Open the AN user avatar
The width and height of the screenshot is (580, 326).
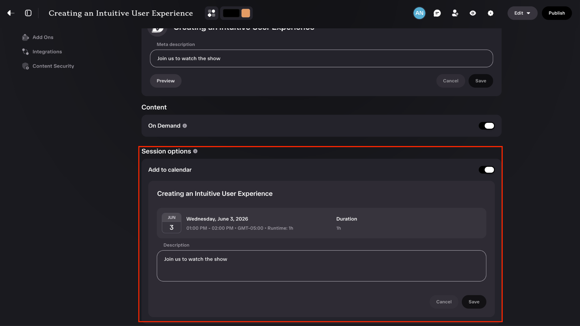[419, 13]
